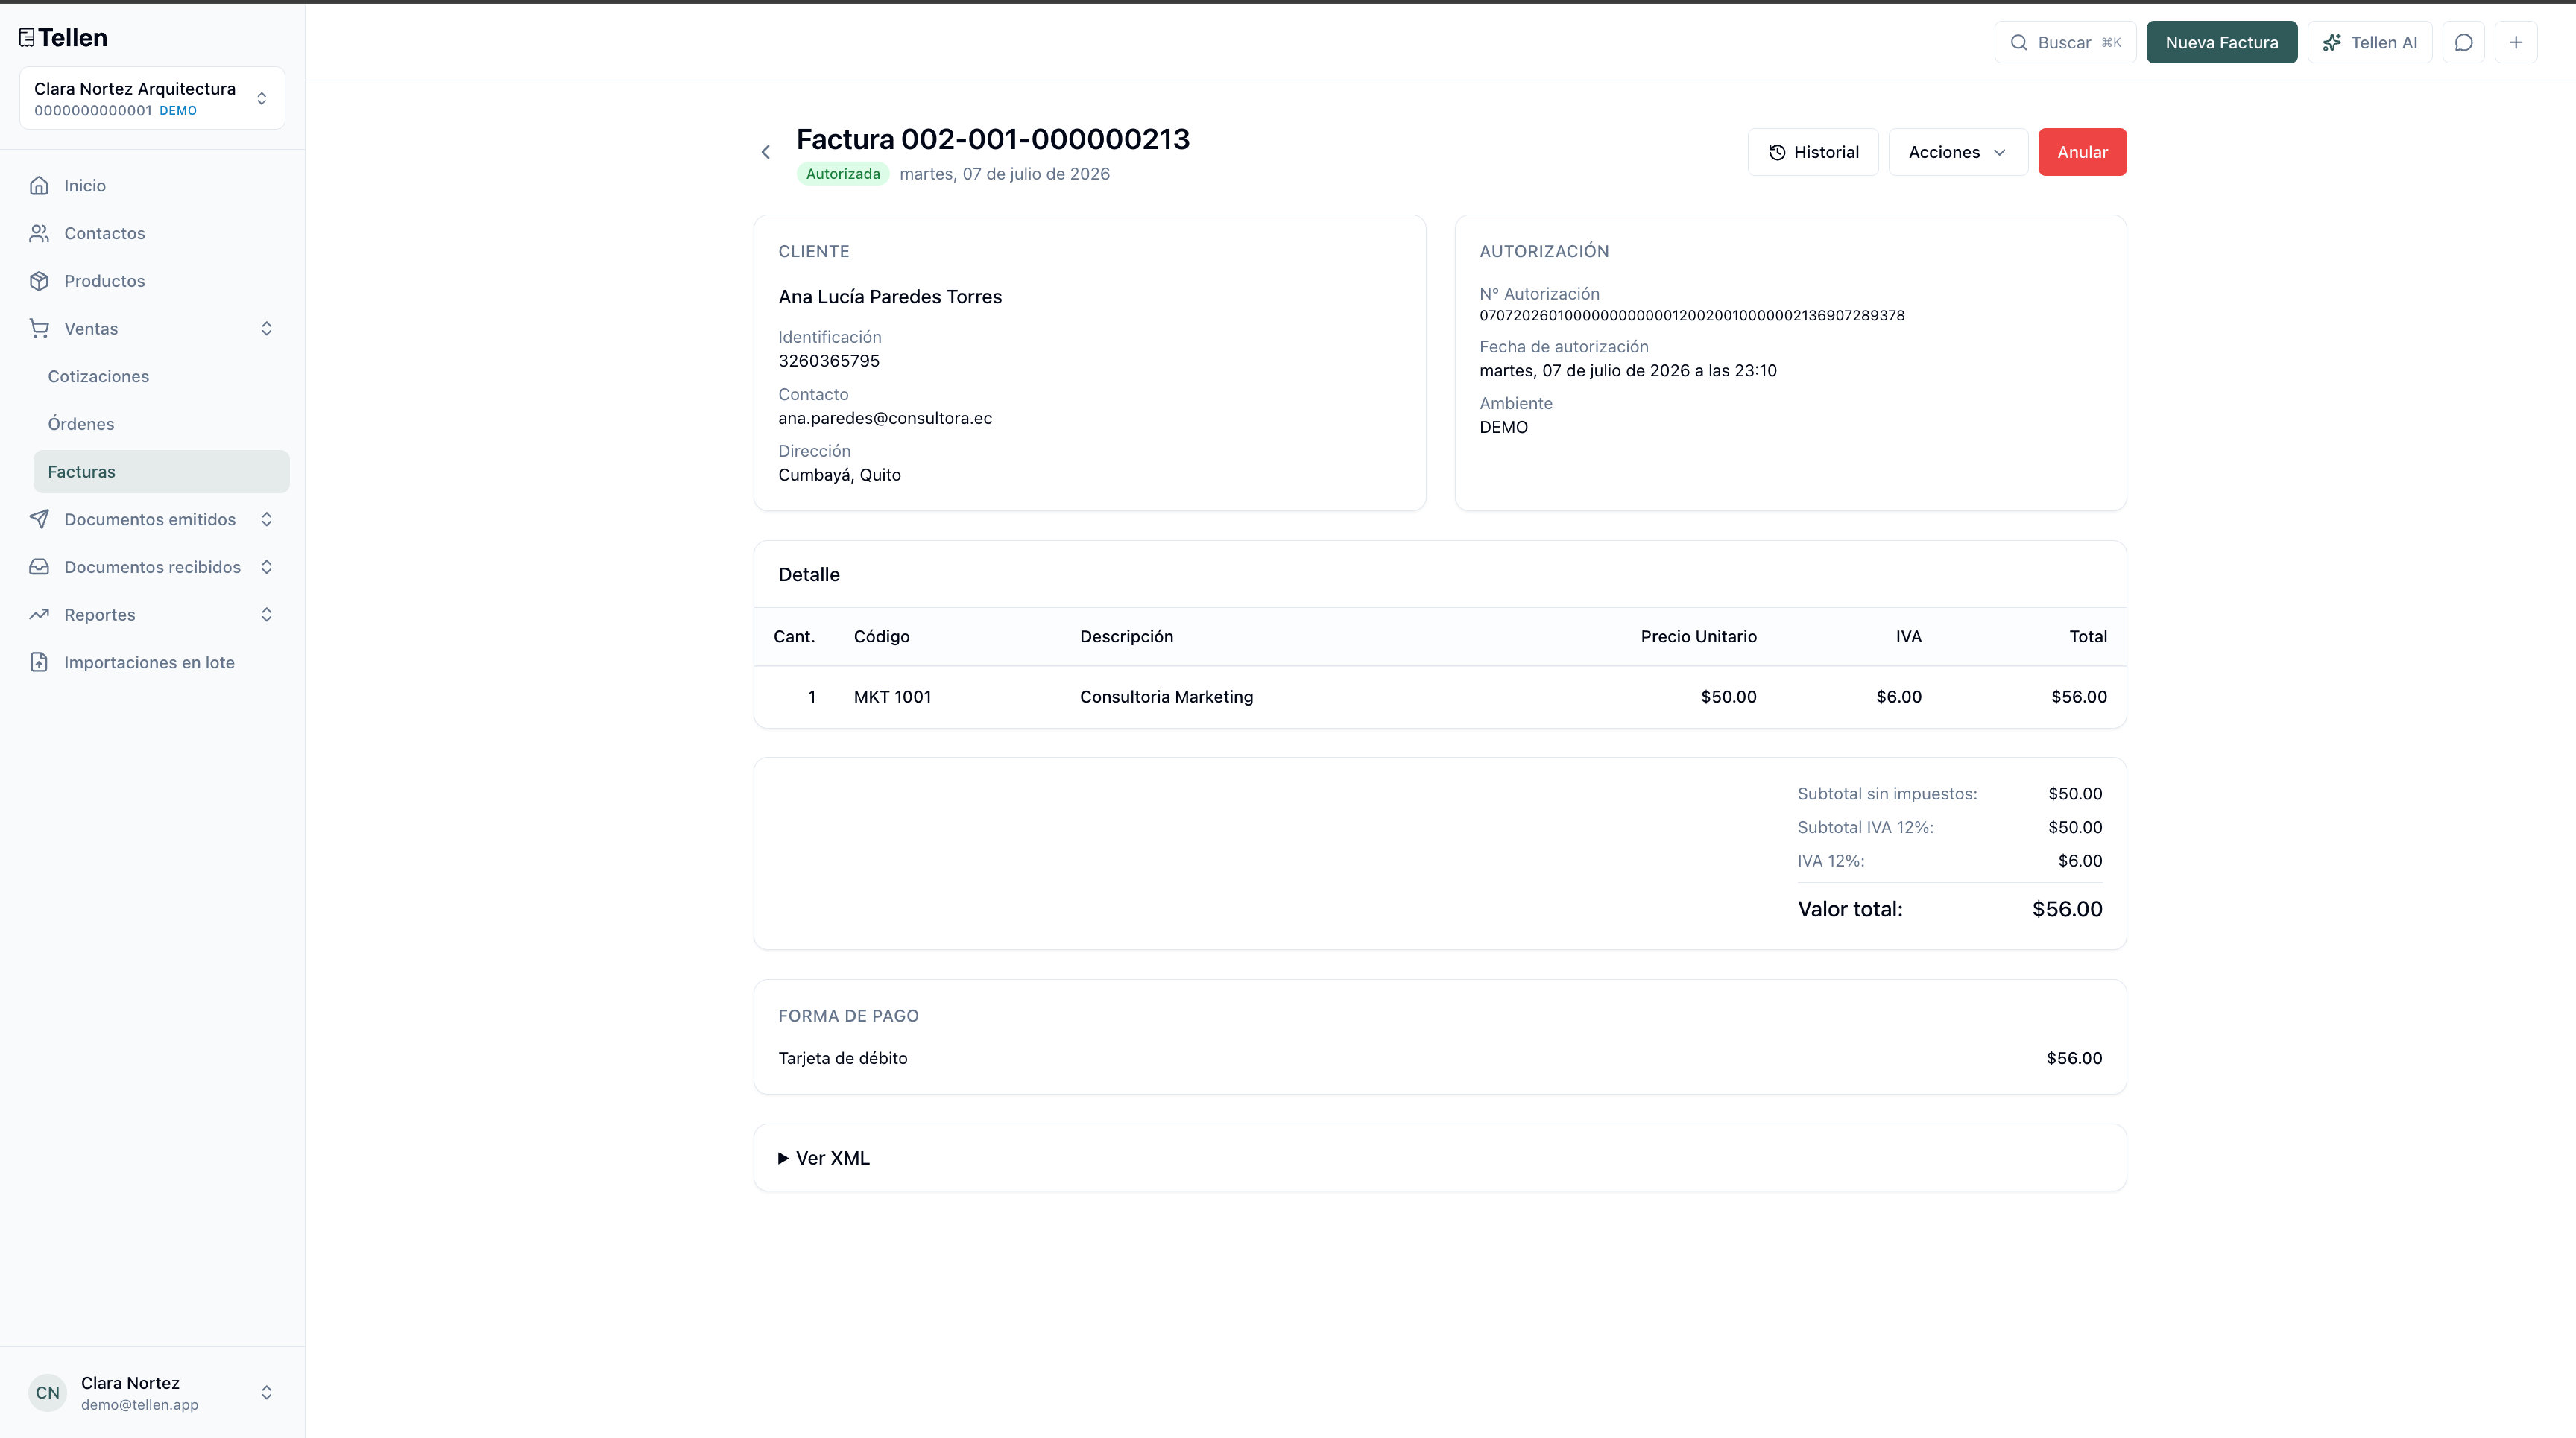Open company switcher Clara Nortez Arquitectura
The image size is (2576, 1438).
(152, 98)
